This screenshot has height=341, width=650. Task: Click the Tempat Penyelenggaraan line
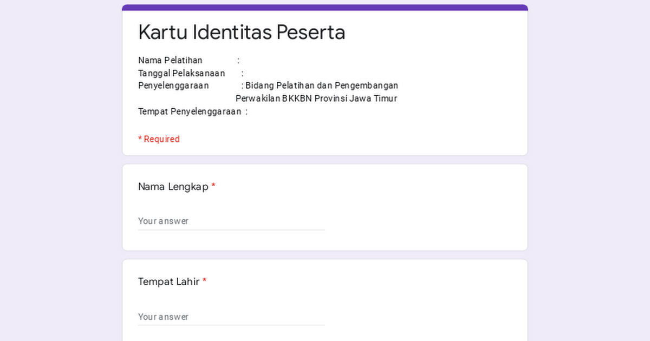[x=189, y=111]
